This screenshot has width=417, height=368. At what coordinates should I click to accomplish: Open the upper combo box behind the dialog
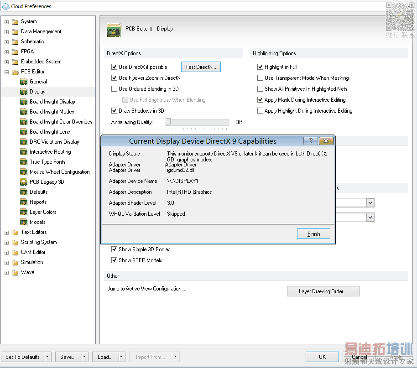click(x=370, y=203)
